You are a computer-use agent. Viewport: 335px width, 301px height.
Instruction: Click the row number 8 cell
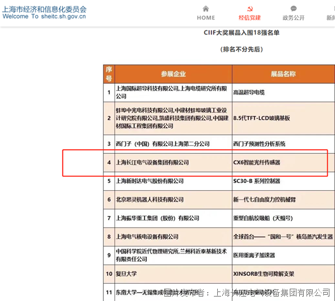109,237
